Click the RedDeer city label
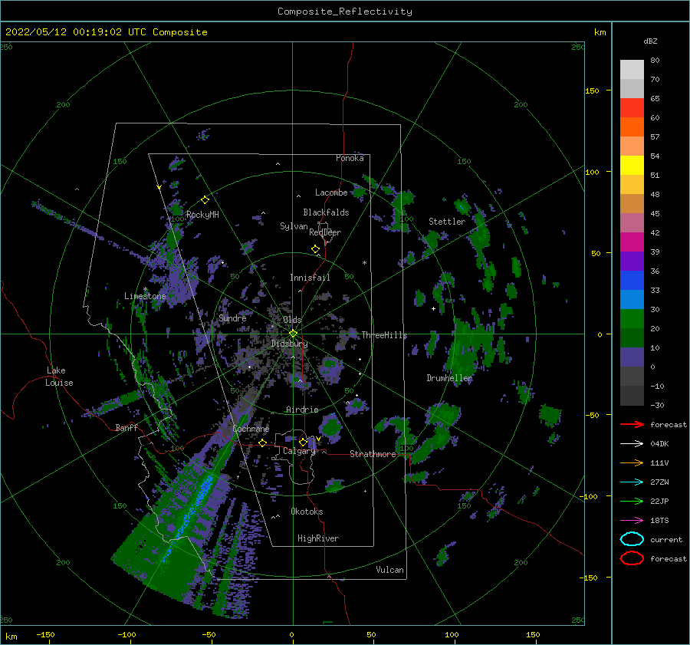690x645 pixels. (325, 232)
